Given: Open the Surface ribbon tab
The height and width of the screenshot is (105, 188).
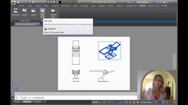Looking at the screenshot, I should 38,6.
